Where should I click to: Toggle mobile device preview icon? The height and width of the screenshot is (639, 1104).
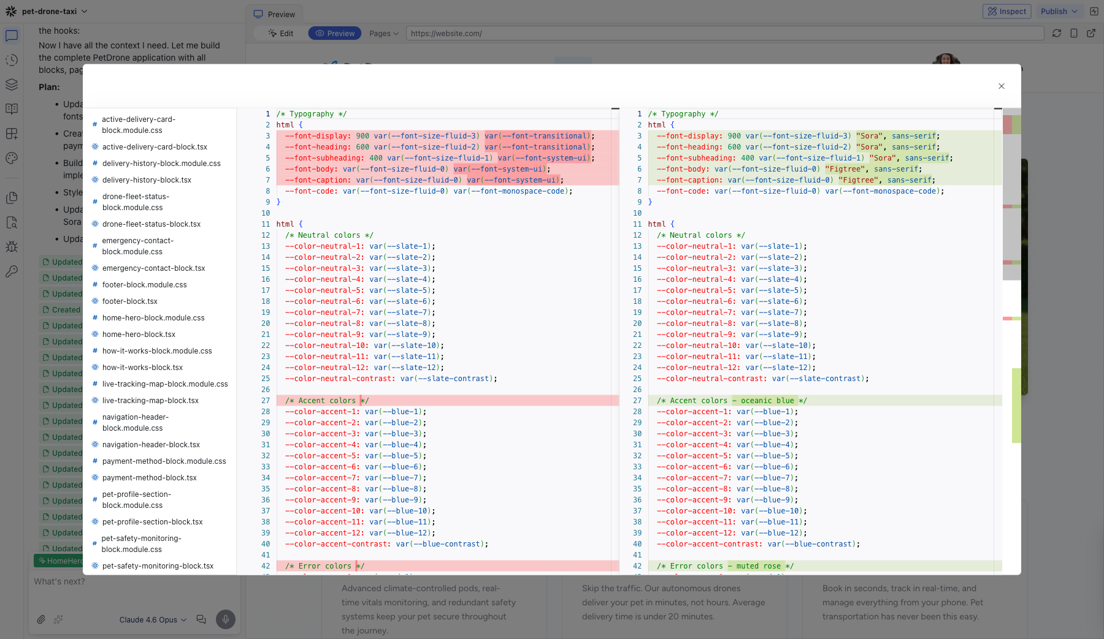pos(1074,33)
